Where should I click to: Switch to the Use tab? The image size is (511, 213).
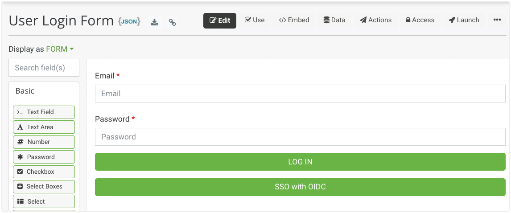[255, 20]
